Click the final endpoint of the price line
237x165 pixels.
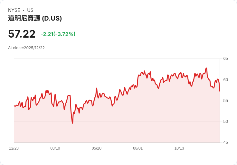point(220,91)
